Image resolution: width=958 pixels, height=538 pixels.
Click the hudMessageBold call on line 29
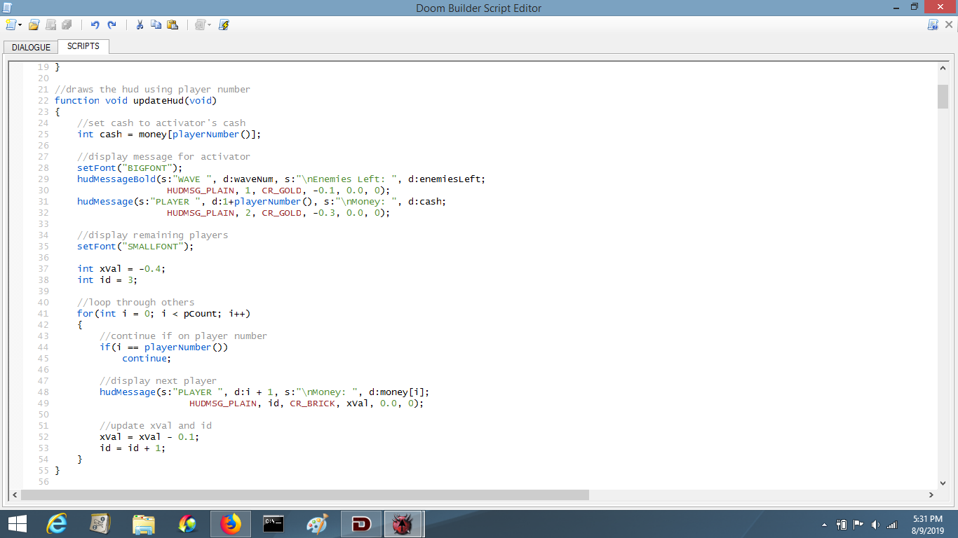click(281, 179)
